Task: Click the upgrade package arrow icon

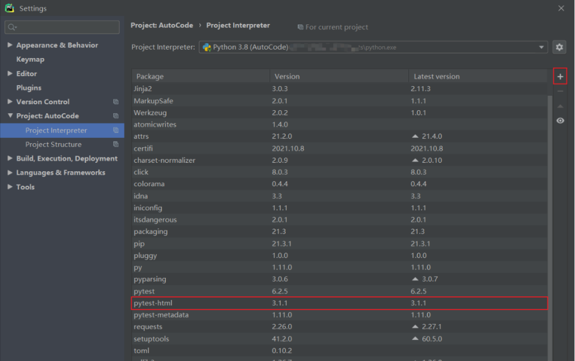Action: point(560,107)
